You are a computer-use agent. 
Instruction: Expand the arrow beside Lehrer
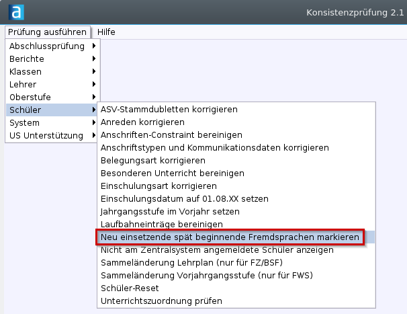(x=94, y=84)
